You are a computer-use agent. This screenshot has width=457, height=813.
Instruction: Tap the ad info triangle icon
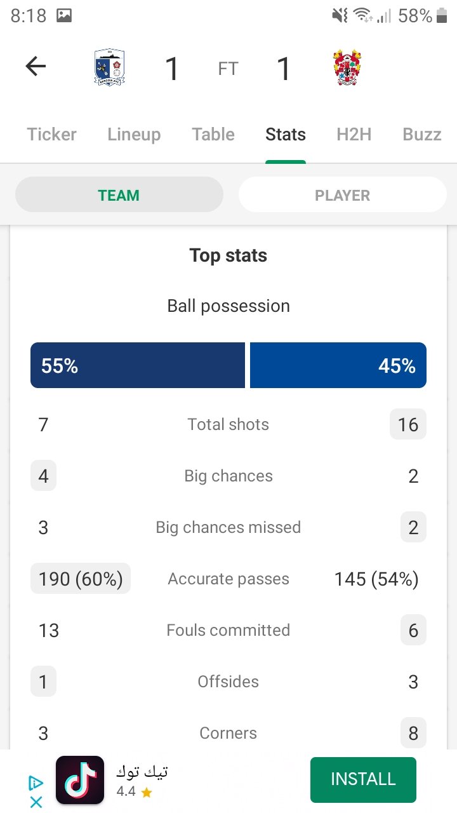tap(36, 783)
